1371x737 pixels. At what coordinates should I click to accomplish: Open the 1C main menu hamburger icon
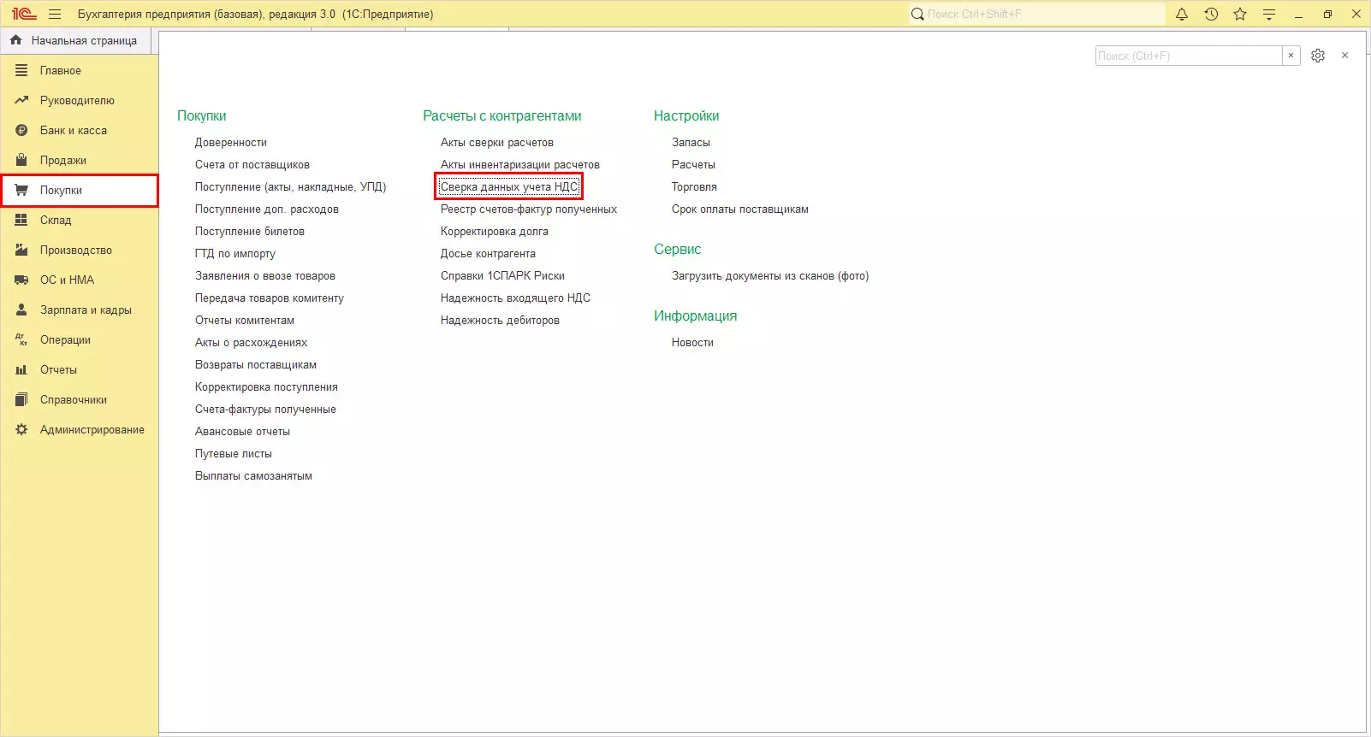coord(55,15)
